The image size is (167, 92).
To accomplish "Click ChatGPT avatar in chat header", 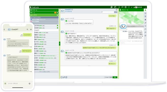I will point(63,11).
